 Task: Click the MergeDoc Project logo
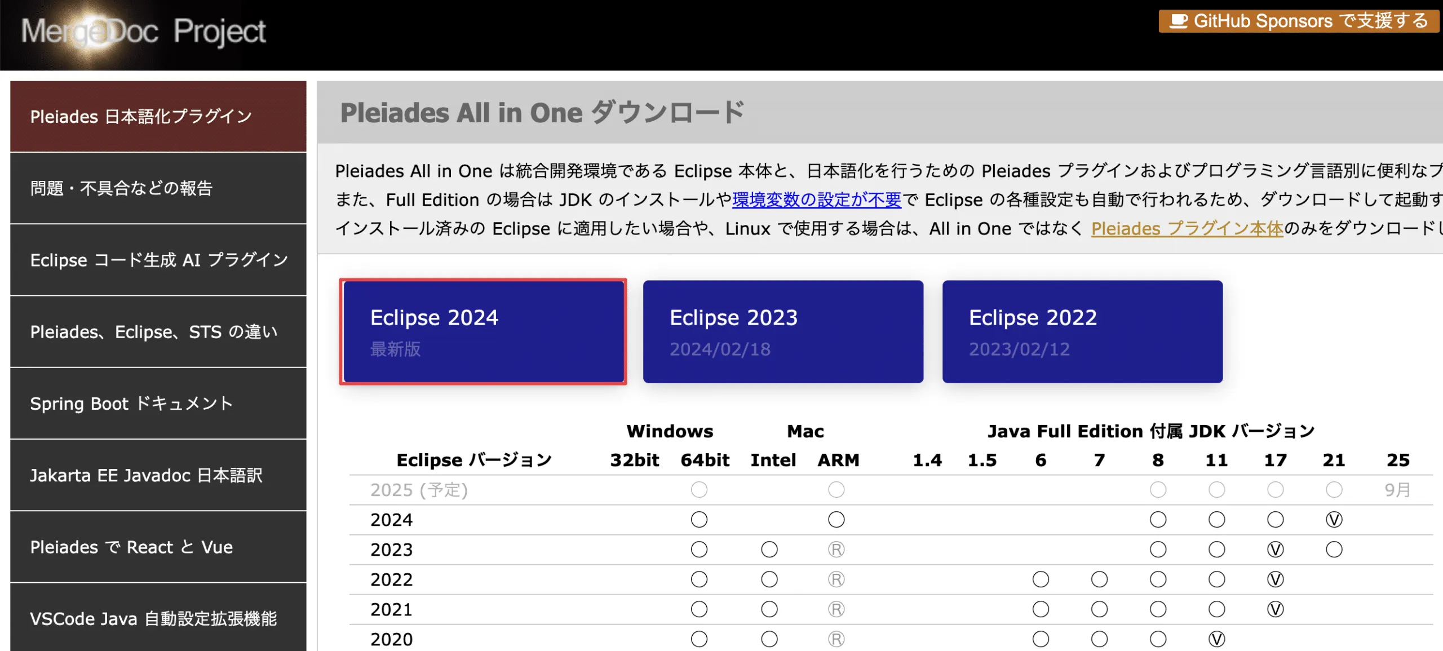pos(143,32)
